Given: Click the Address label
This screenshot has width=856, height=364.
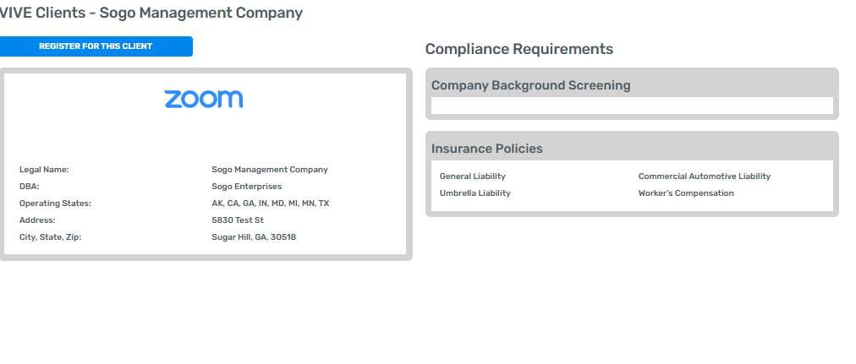Looking at the screenshot, I should coord(37,220).
